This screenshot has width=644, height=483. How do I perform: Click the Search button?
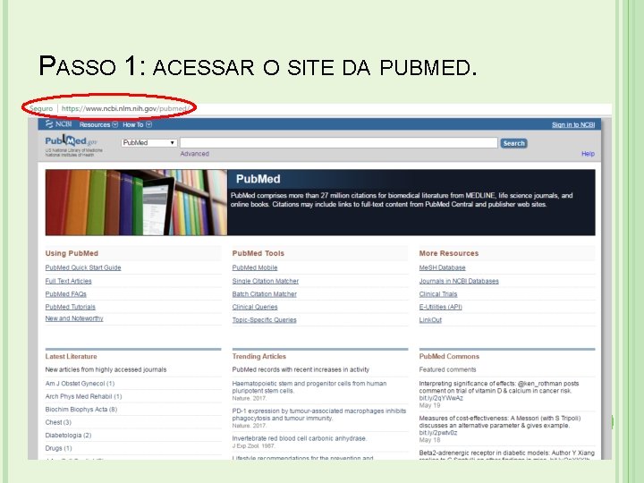[x=513, y=143]
